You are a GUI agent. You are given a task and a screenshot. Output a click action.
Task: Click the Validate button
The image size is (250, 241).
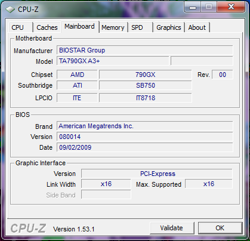pyautogui.click(x=172, y=228)
